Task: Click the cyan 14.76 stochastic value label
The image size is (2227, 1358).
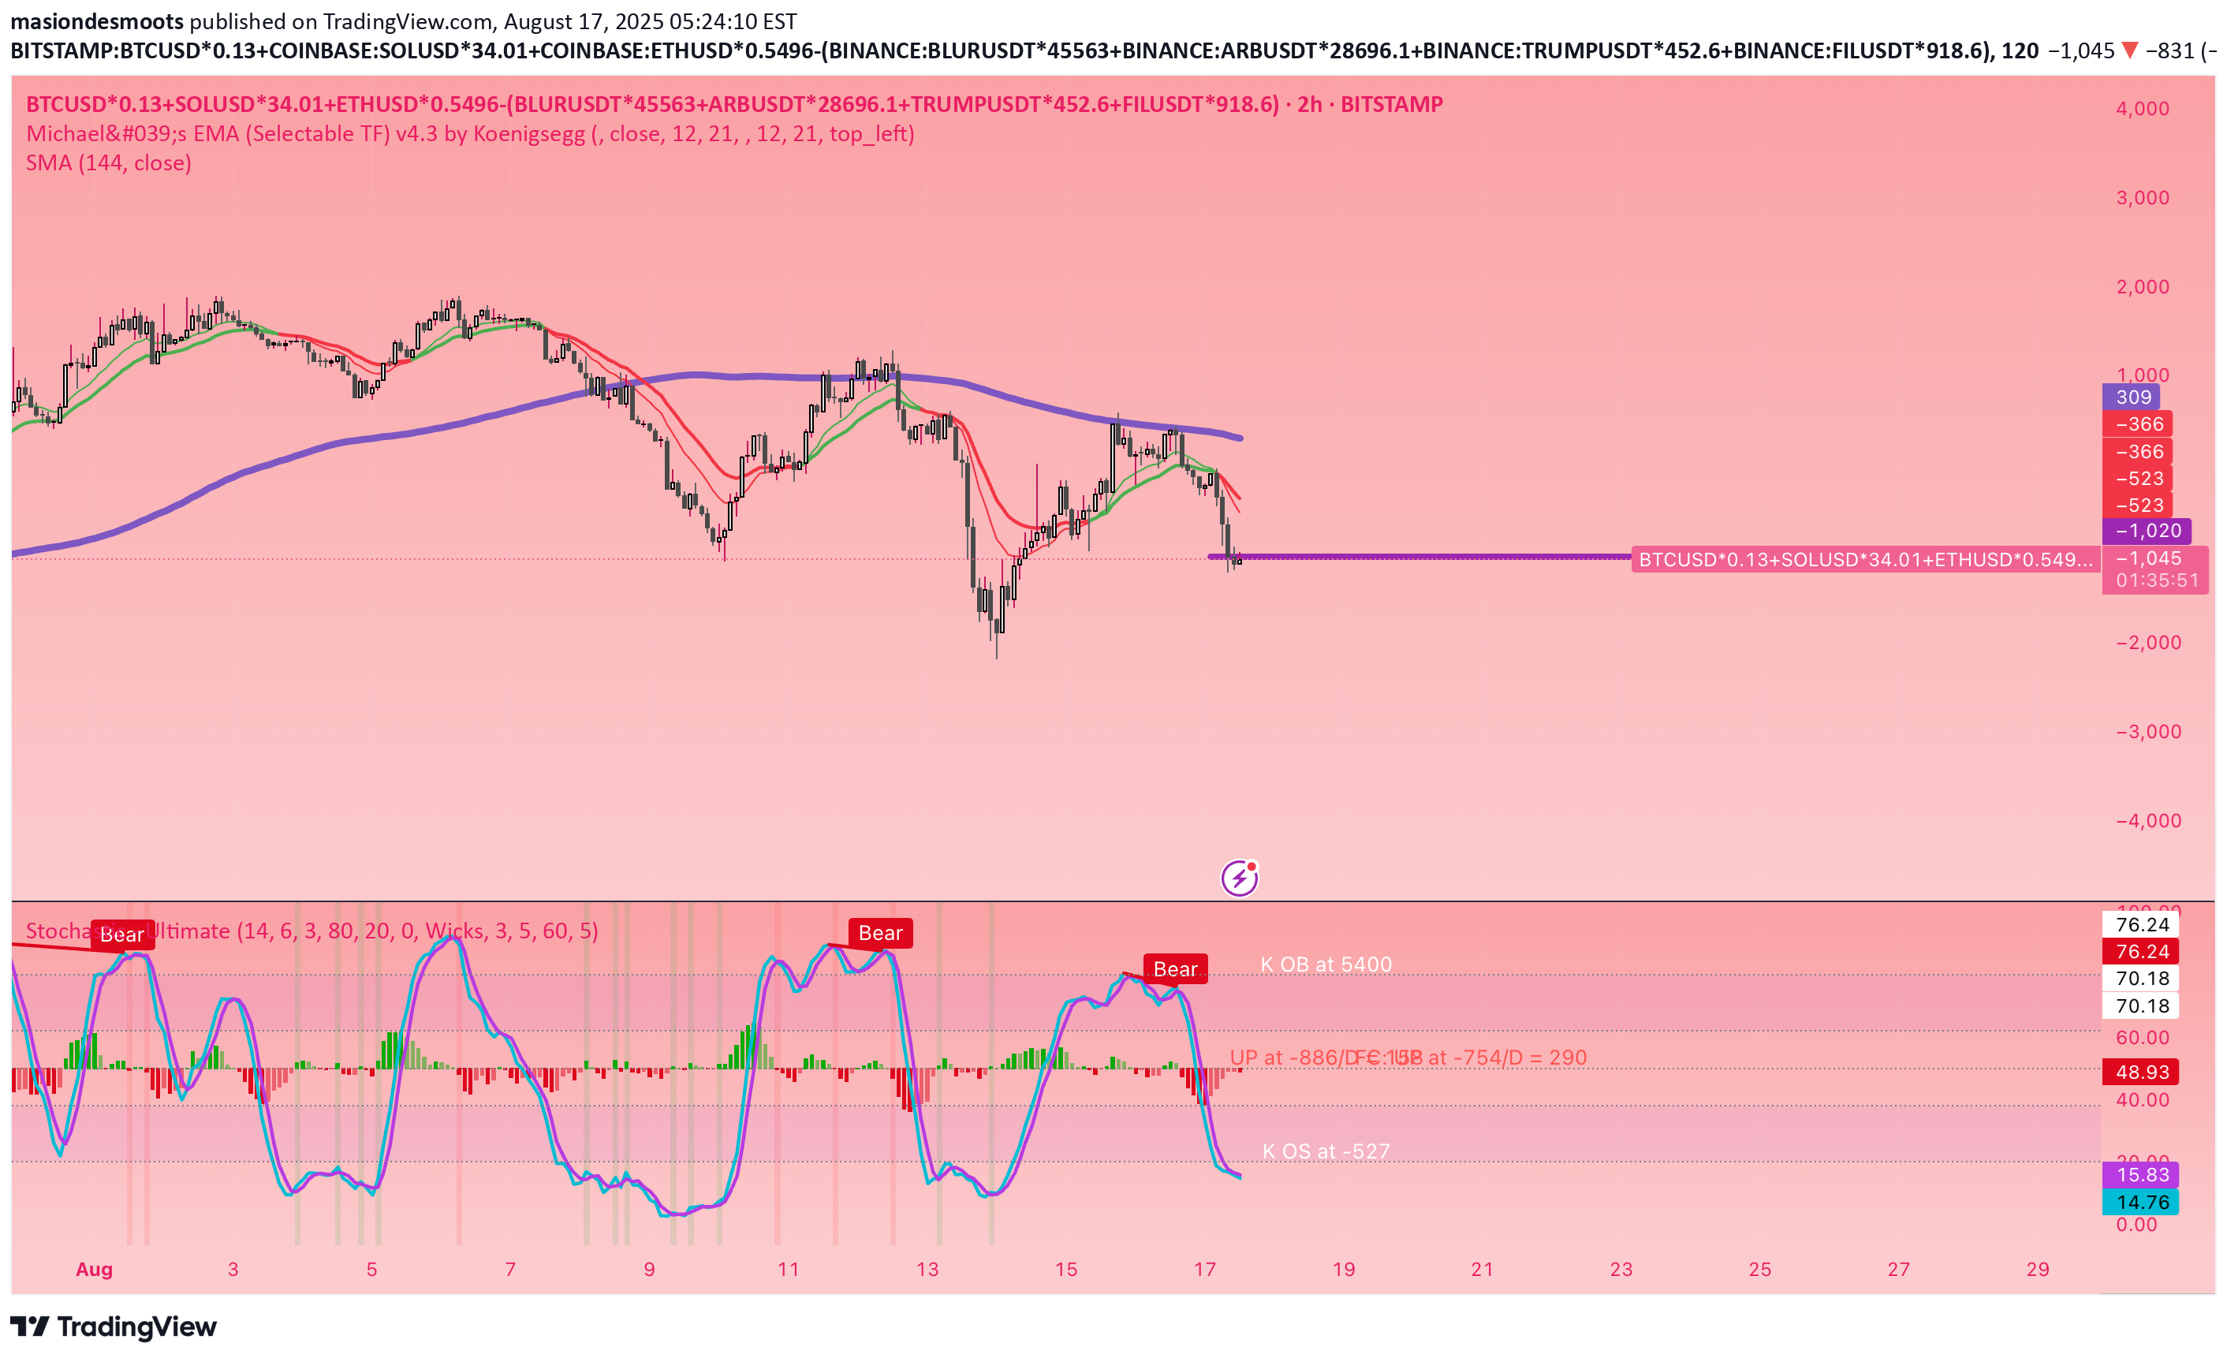Action: [2141, 1203]
